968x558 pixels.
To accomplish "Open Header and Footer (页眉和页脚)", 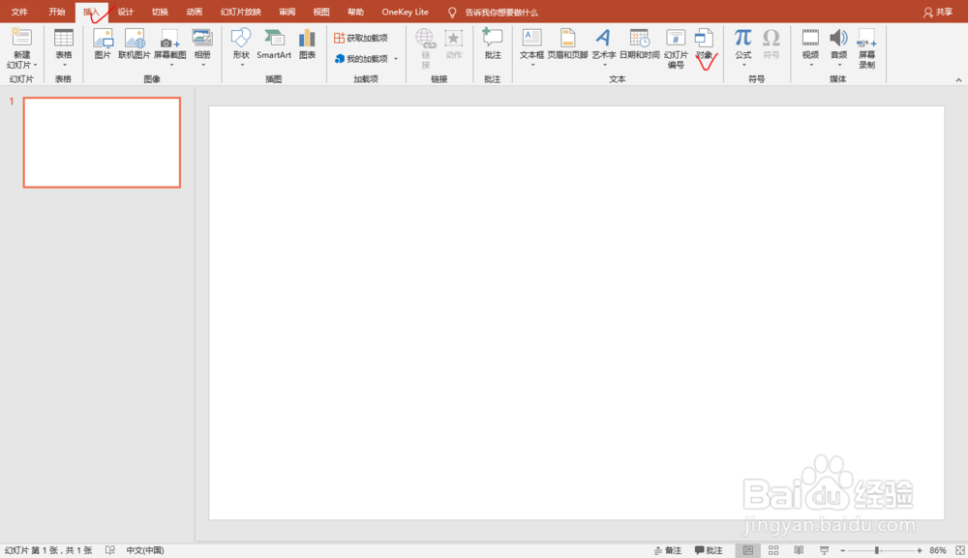I will pos(567,44).
